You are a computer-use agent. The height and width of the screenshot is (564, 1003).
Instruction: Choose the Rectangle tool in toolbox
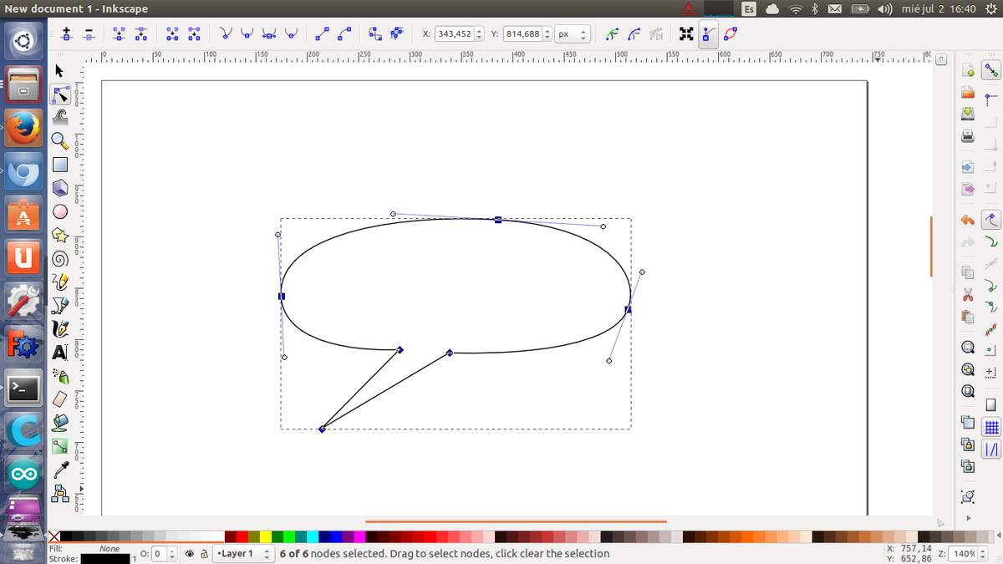point(59,165)
